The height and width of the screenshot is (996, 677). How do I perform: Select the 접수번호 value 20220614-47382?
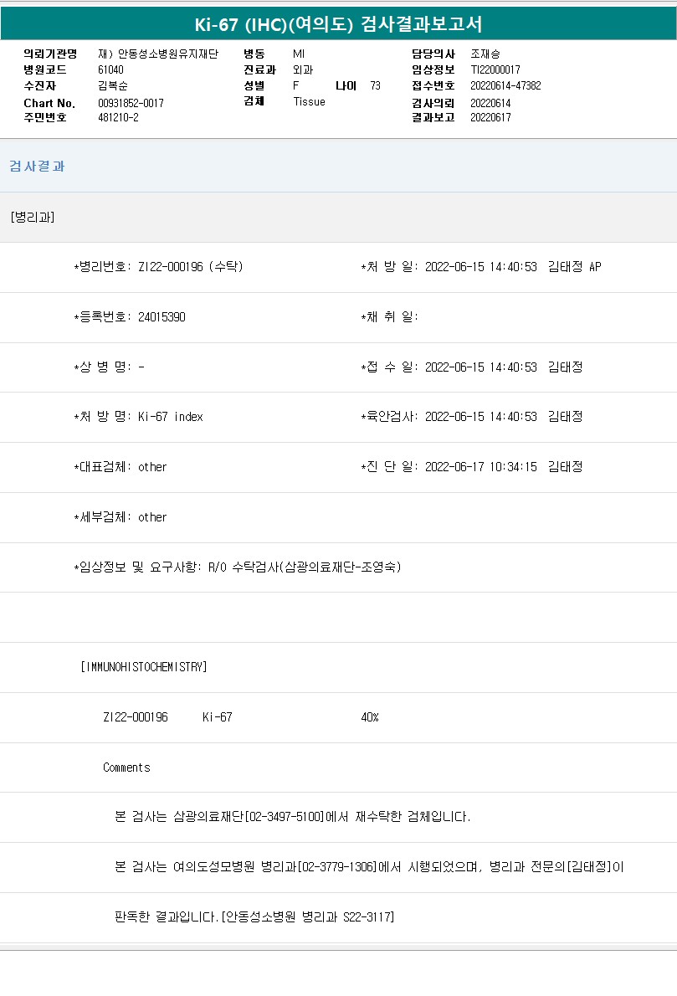click(x=505, y=86)
